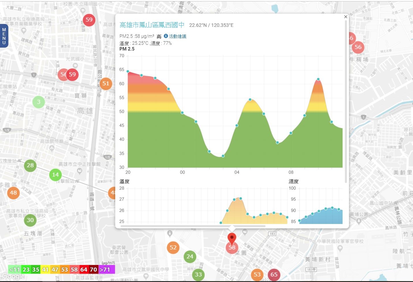Select the 56 marker near 牛稠埔
Image resolution: width=413 pixels, height=282 pixels.
click(358, 47)
